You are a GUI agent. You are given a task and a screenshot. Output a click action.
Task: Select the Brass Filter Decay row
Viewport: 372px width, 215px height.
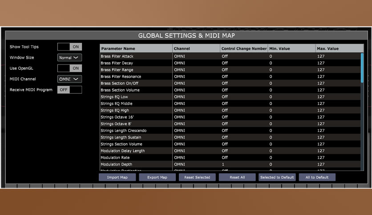pos(230,63)
